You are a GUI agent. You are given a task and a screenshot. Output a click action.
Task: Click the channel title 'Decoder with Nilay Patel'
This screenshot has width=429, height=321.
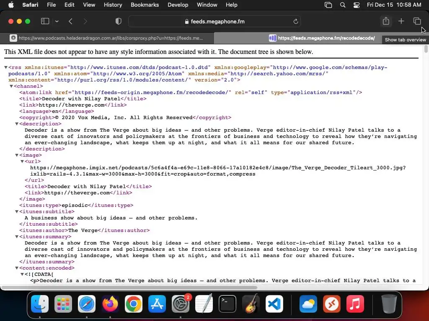(81, 99)
